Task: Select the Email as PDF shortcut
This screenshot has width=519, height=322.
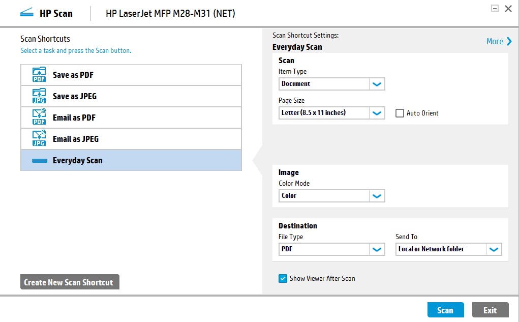Action: coord(131,118)
